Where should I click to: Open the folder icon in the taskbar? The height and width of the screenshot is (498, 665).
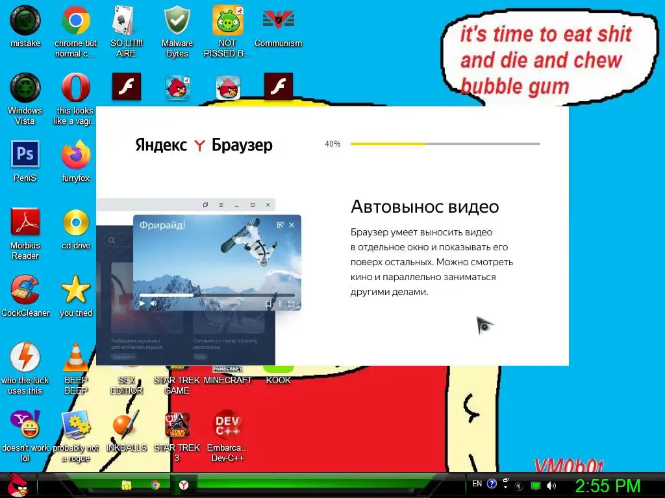tap(127, 485)
